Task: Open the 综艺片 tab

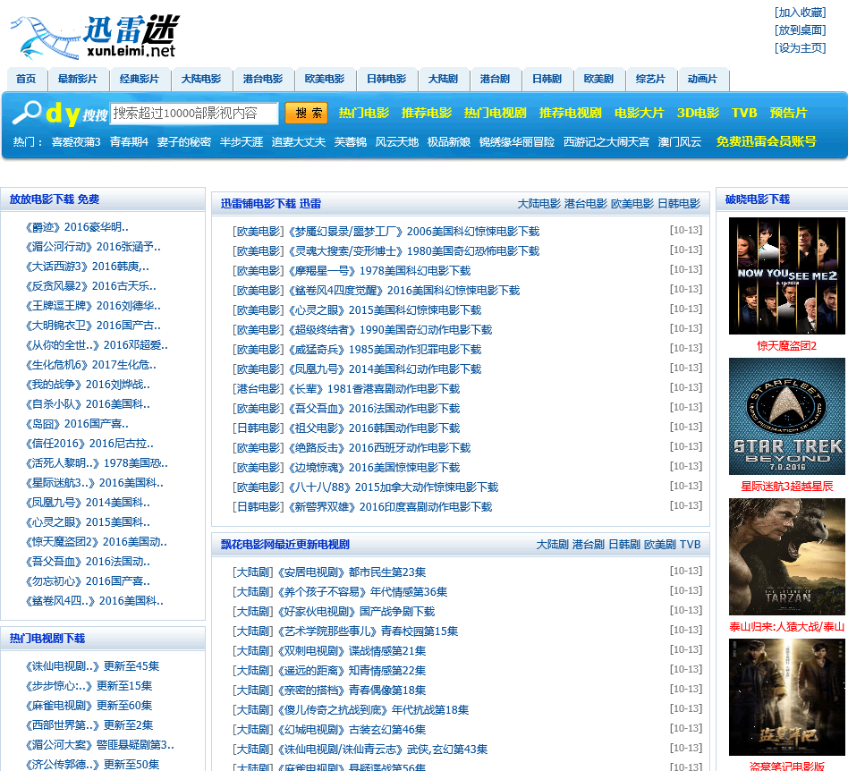Action: pos(650,80)
